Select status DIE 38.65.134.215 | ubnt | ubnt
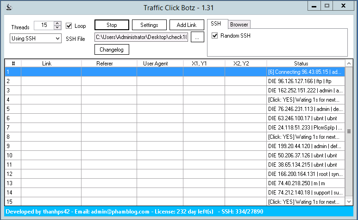 (x=306, y=165)
